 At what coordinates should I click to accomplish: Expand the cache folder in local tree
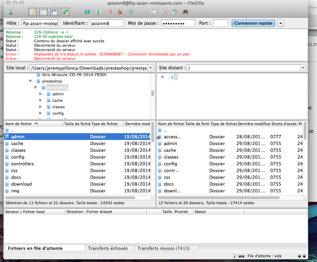point(40,100)
